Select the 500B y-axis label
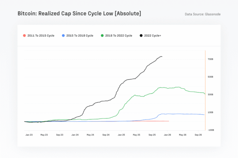238x158 pixels. pos(211,77)
